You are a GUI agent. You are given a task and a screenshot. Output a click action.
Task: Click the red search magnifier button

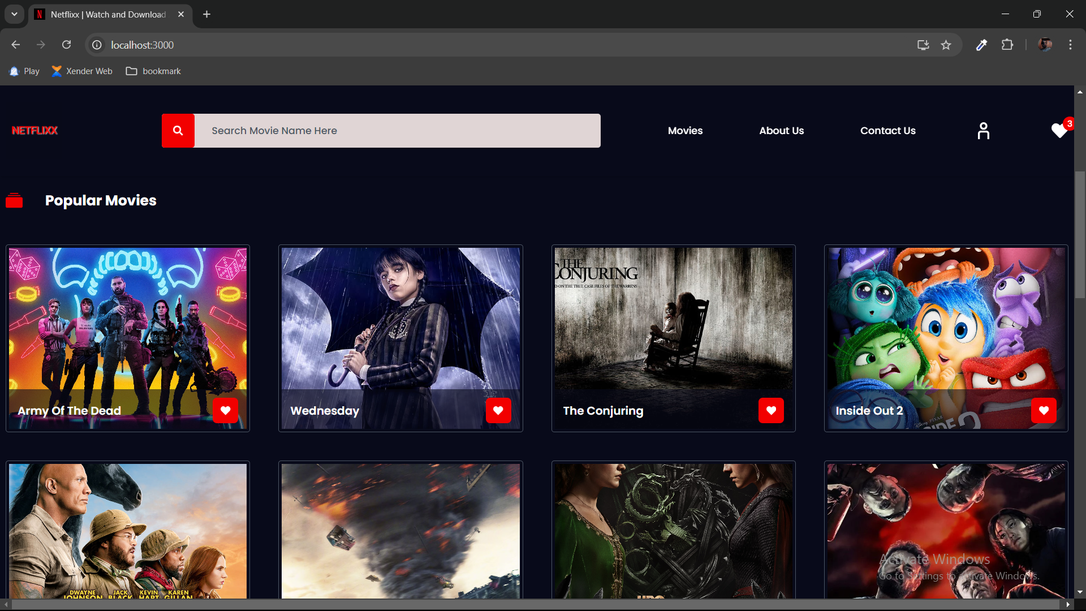(x=178, y=131)
